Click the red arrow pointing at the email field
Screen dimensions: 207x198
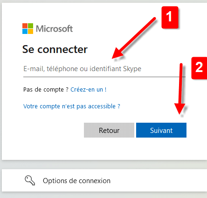click(x=134, y=38)
